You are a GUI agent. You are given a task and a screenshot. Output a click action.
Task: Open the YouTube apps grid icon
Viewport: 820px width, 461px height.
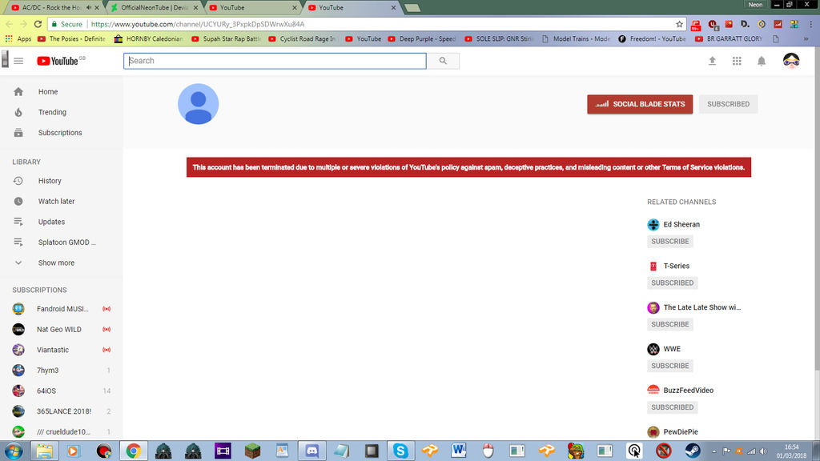click(x=737, y=61)
